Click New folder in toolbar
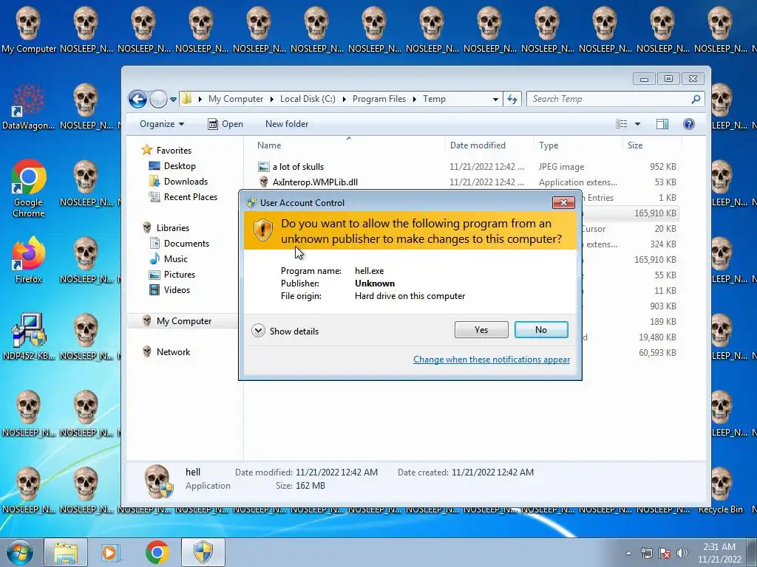This screenshot has height=567, width=757. 287,124
